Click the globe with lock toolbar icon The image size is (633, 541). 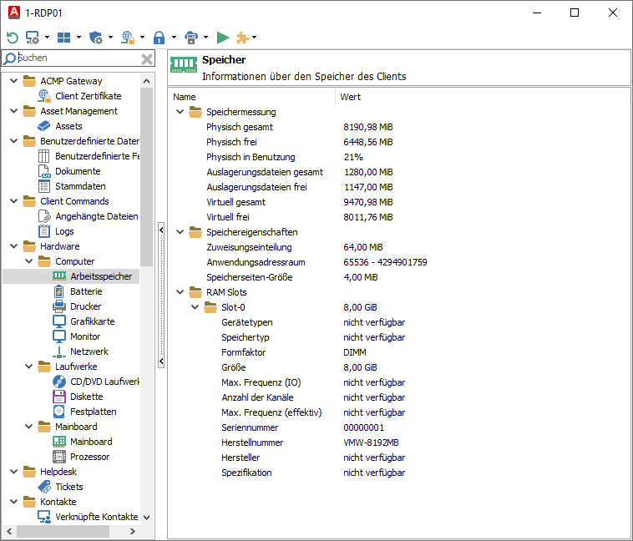tap(128, 38)
